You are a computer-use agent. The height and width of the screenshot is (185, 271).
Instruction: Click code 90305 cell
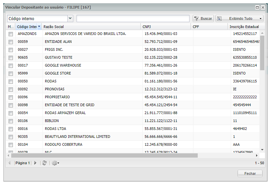23,137
